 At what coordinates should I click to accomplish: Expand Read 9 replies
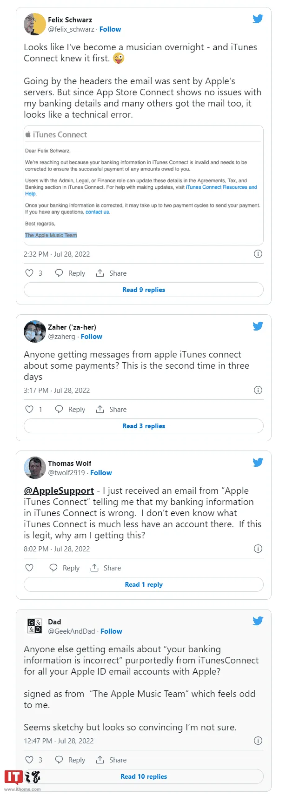143,290
